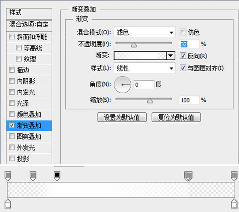Click the 角度 degree input field
The height and width of the screenshot is (212, 239).
[144, 85]
